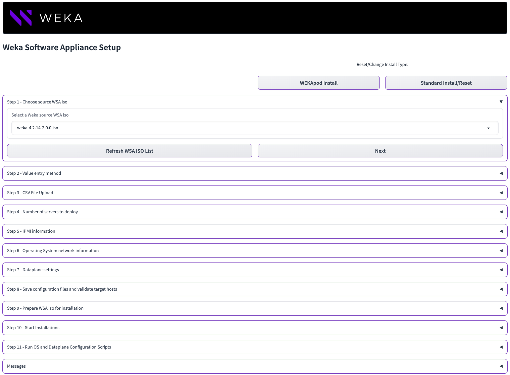This screenshot has height=375, width=510.
Task: Open Step 11 Run OS Configuration Scripts
Action: (59, 347)
